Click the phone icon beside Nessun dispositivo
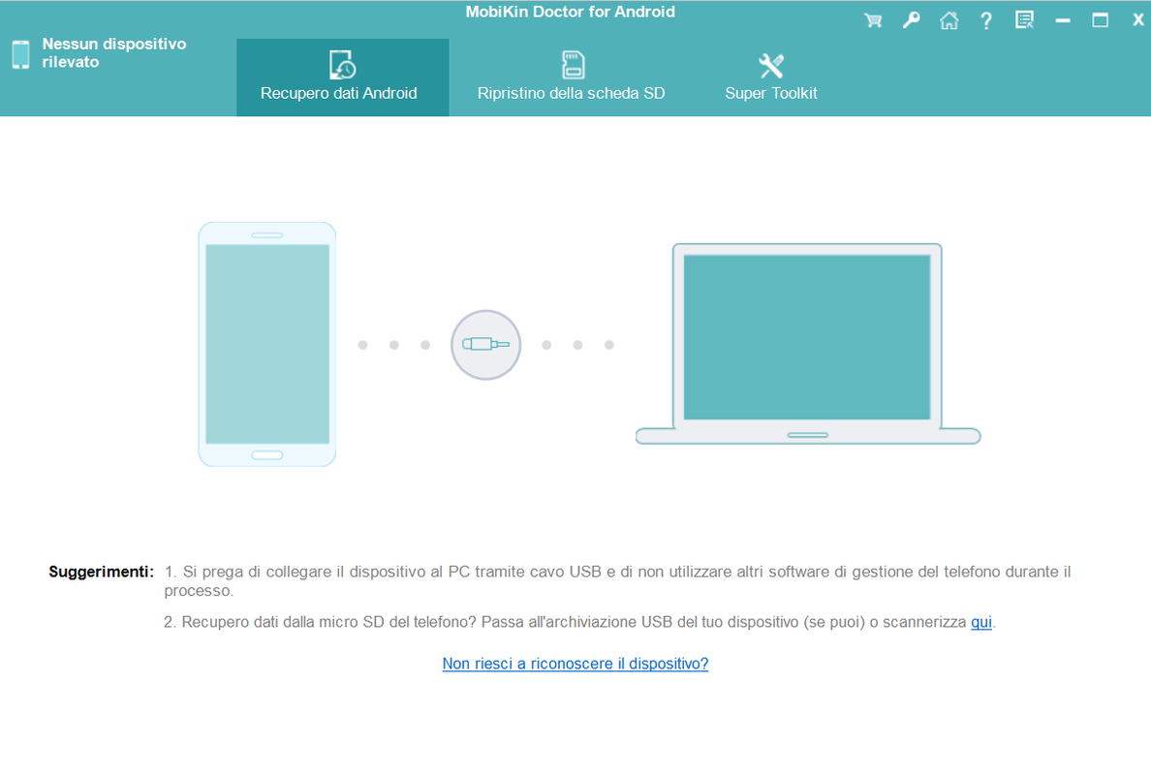The height and width of the screenshot is (775, 1151). click(21, 54)
